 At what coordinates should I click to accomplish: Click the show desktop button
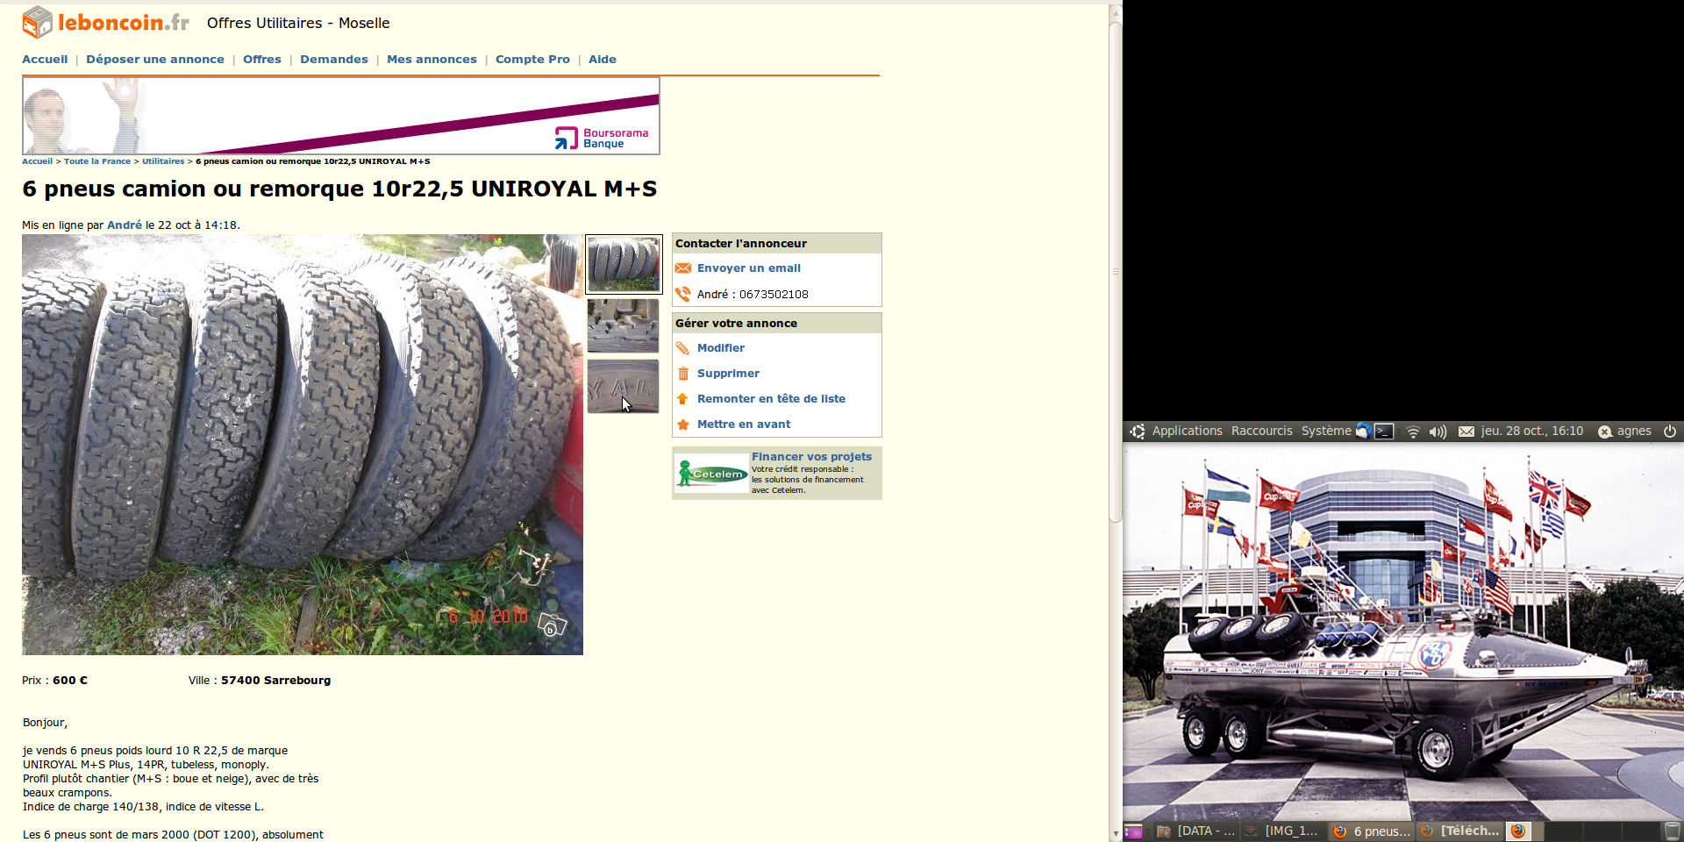click(x=1133, y=831)
